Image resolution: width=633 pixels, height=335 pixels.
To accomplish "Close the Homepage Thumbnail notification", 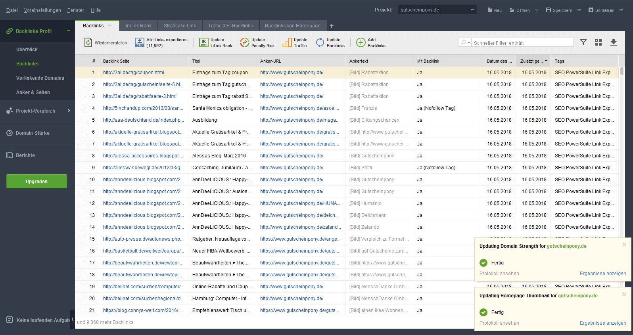I will pyautogui.click(x=624, y=294).
